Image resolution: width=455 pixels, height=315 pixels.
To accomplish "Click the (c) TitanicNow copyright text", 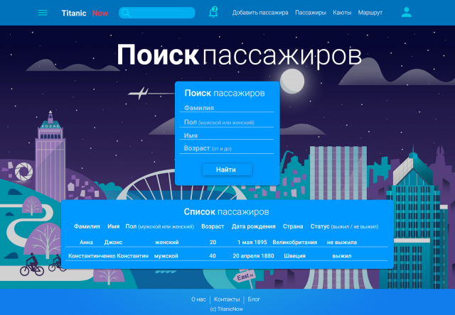I will [227, 309].
